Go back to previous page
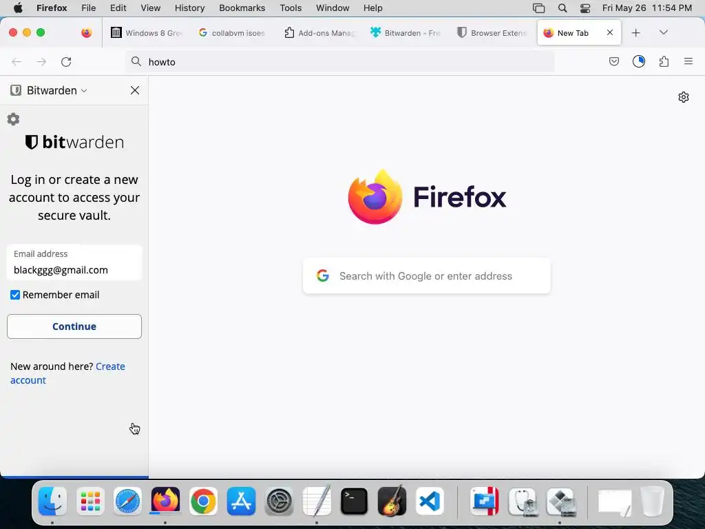705x529 pixels. [17, 61]
